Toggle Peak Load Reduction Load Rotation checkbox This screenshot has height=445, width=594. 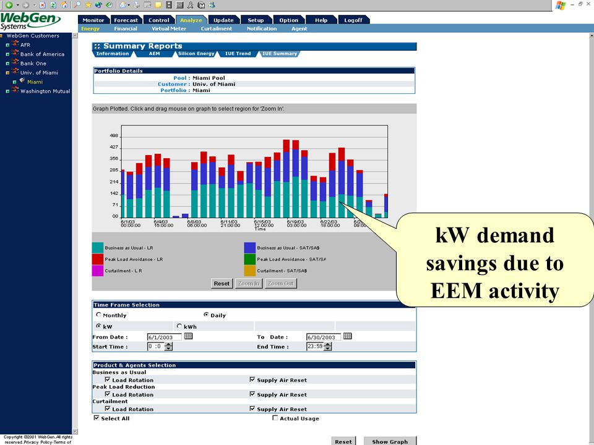click(x=108, y=394)
